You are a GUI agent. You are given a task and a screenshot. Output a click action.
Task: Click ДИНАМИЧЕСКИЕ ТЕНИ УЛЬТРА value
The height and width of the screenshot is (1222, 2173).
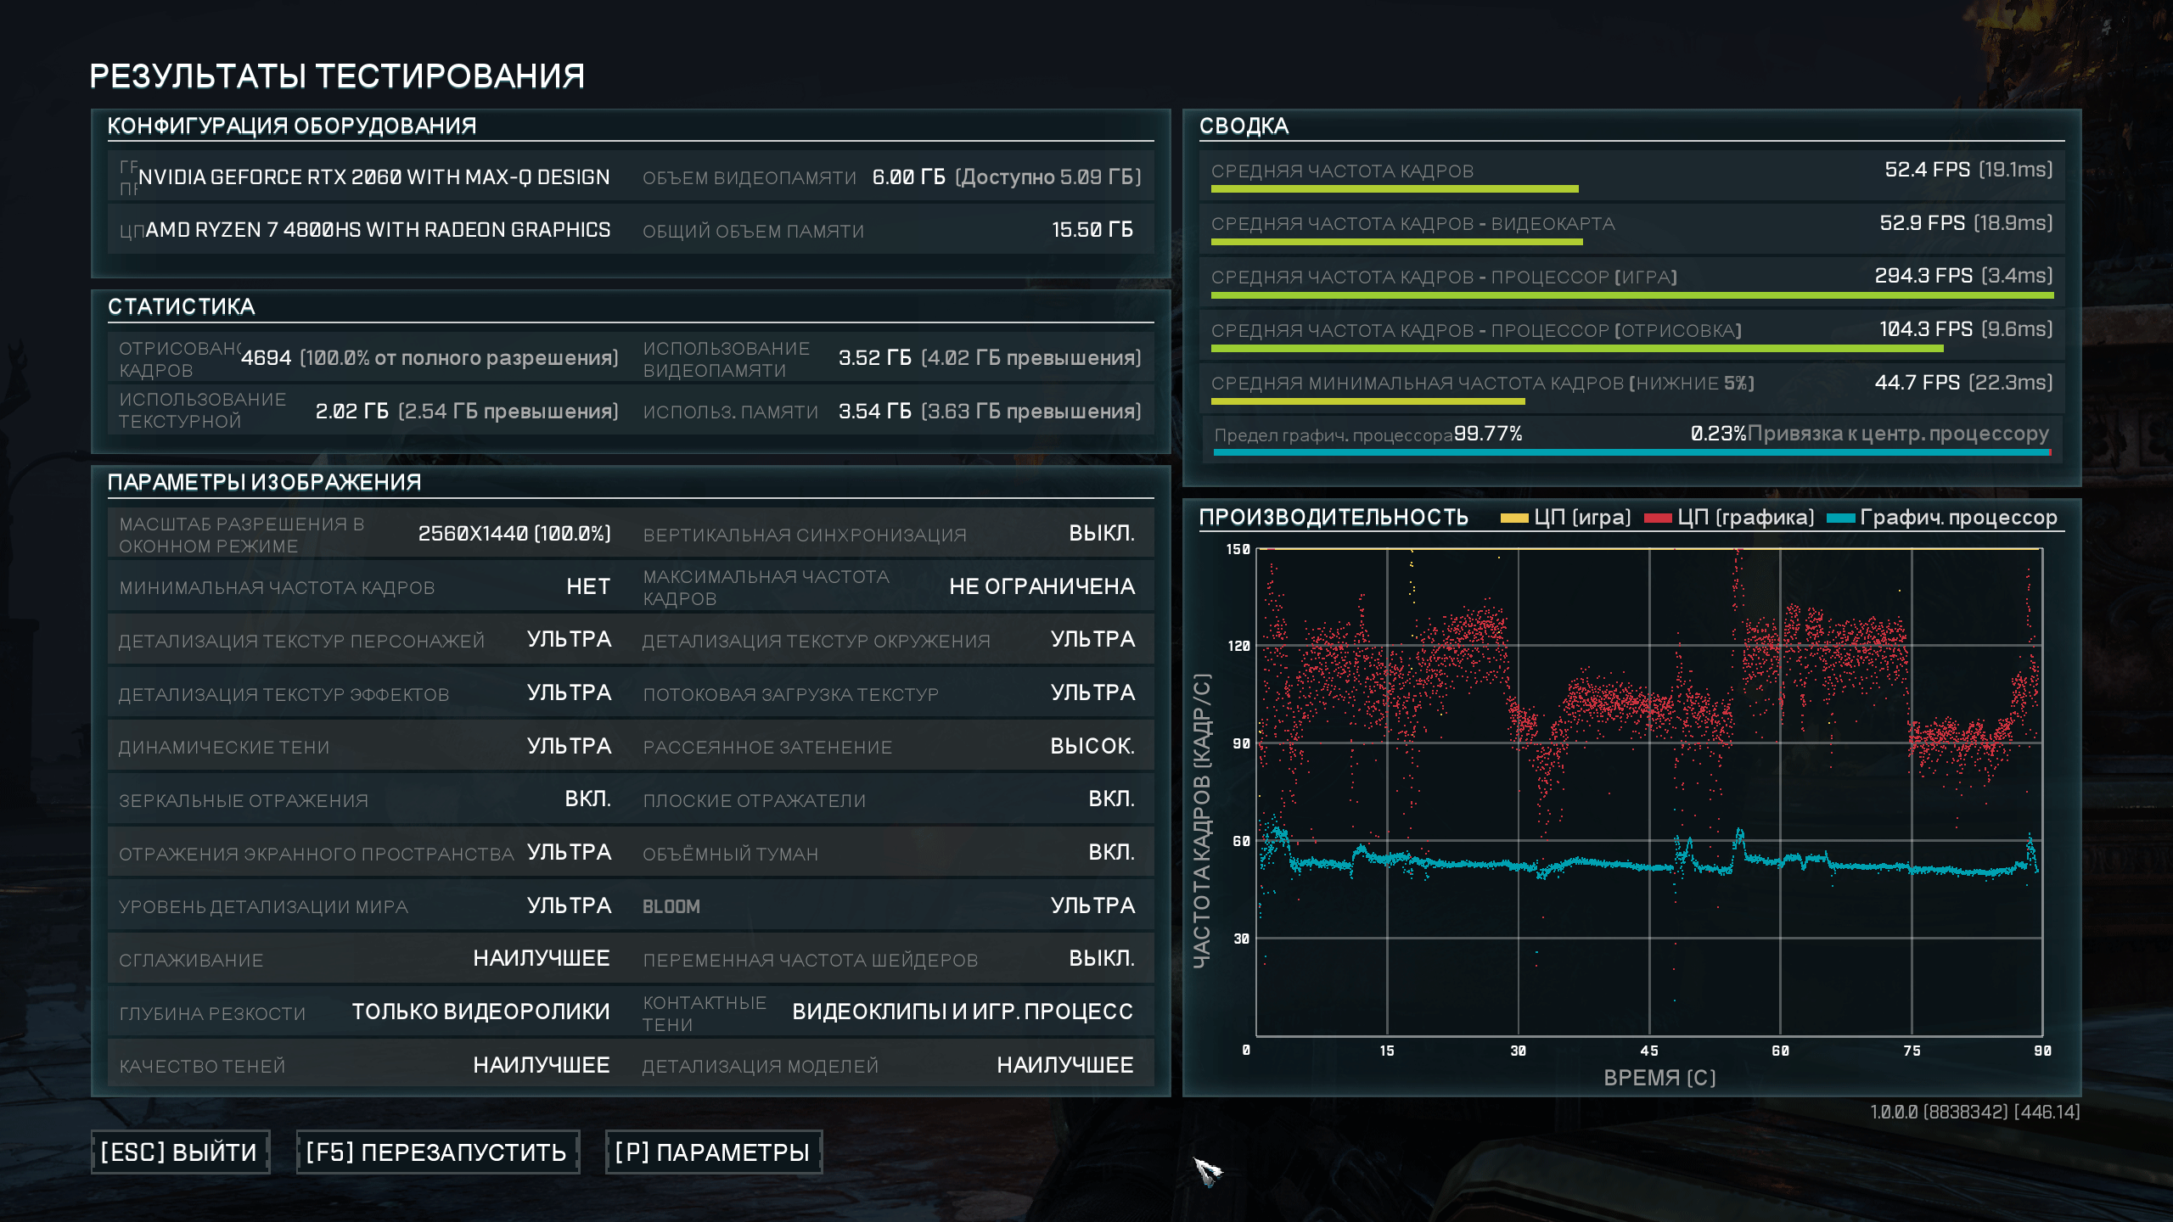tap(569, 747)
